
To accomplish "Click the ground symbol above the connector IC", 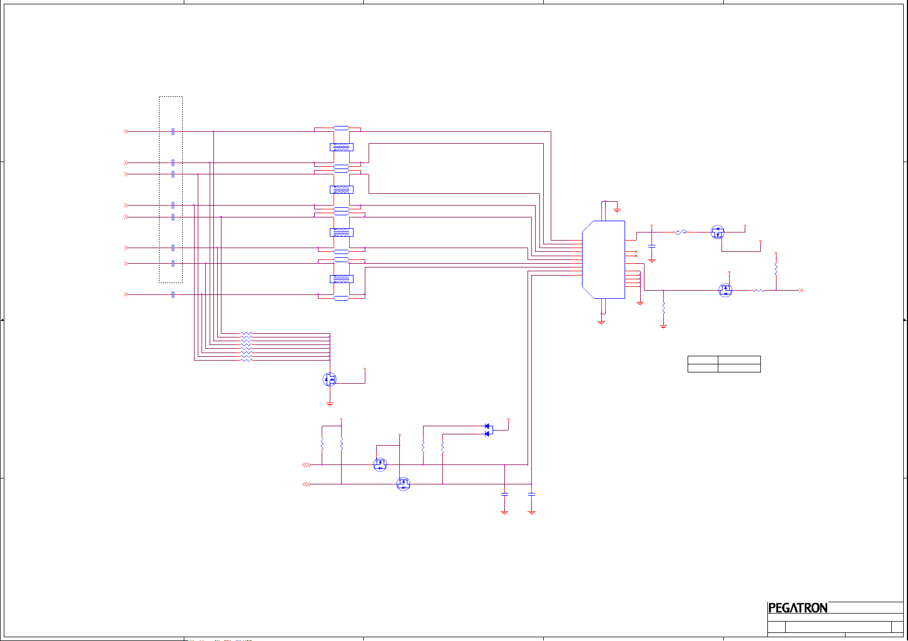I will 617,210.
